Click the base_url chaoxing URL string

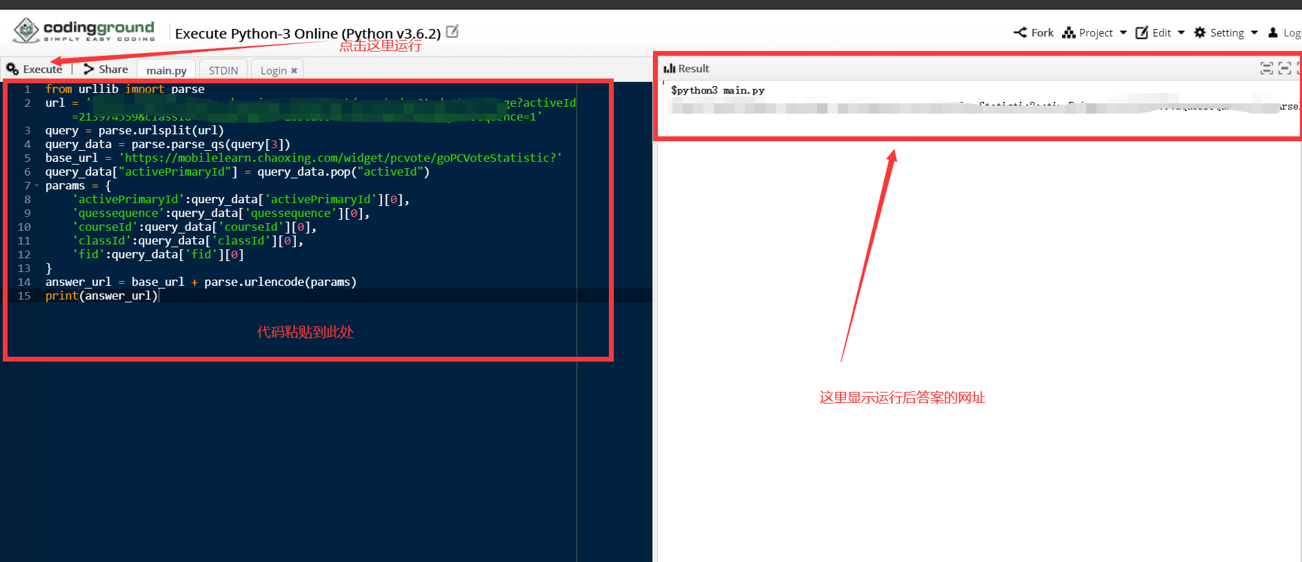coord(340,158)
